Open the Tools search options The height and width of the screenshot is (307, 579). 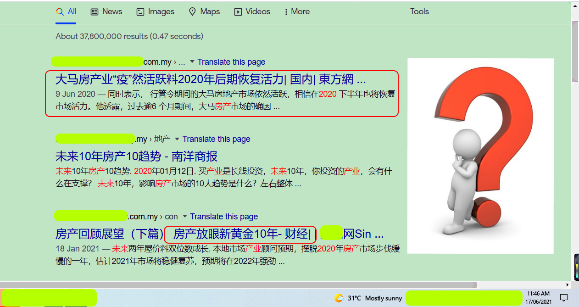(x=419, y=12)
